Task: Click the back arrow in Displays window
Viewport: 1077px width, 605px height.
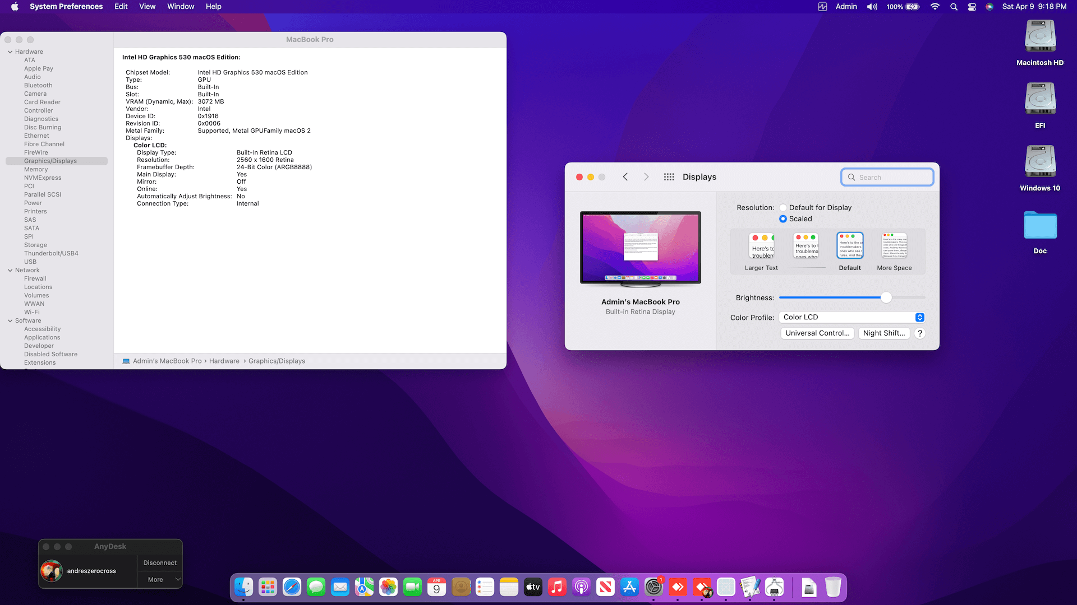Action: pyautogui.click(x=625, y=177)
